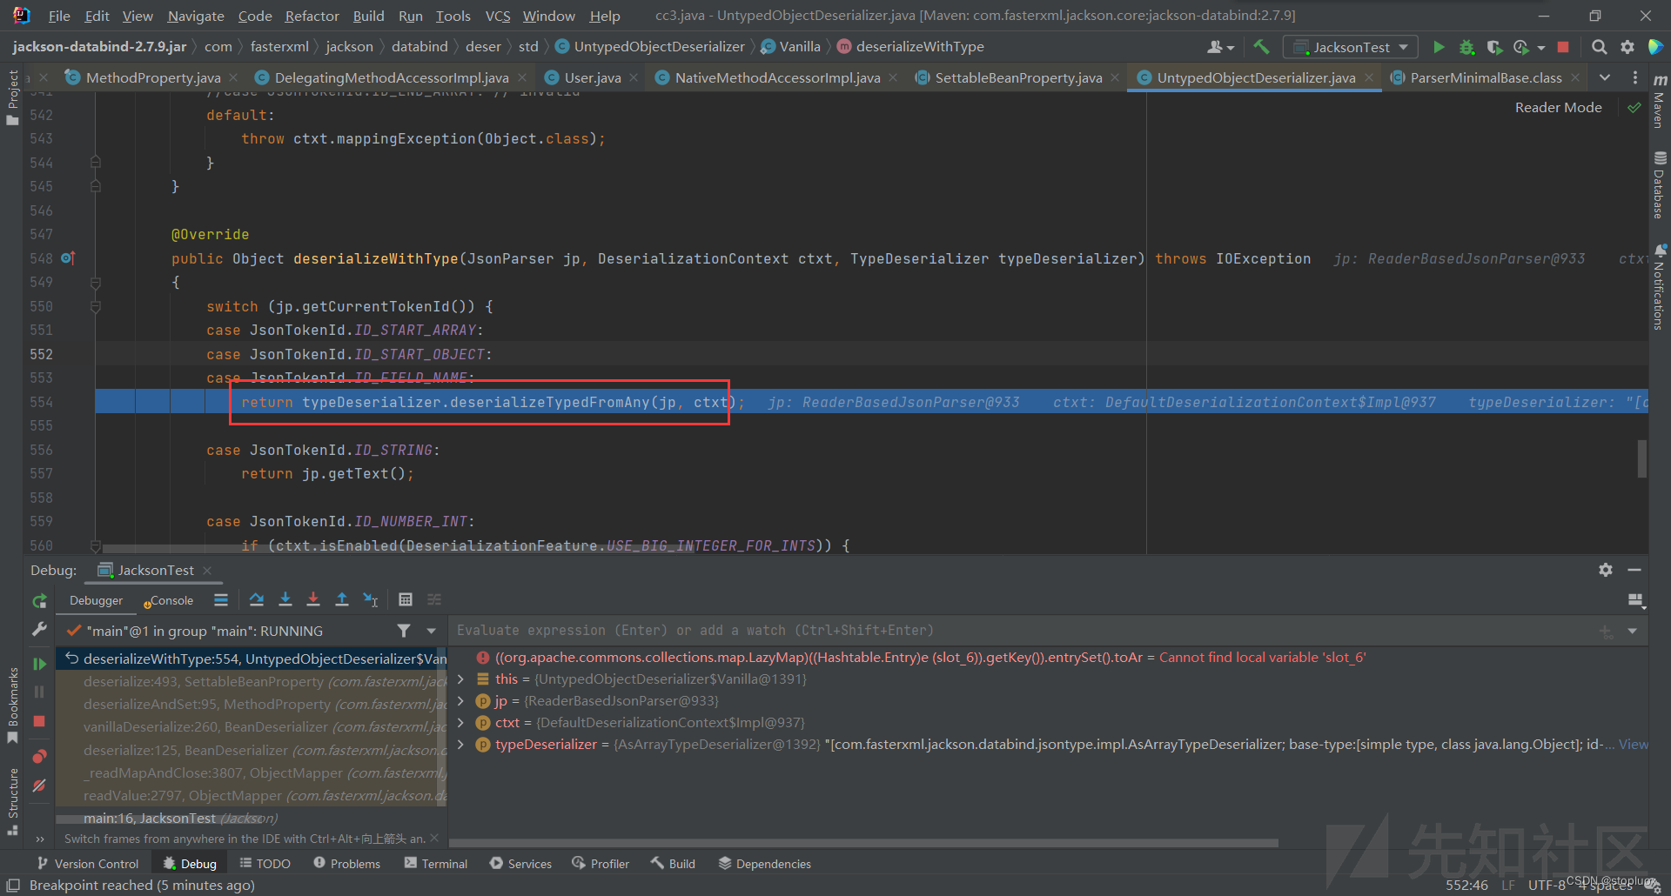Start debugging with the bug icon
This screenshot has height=896, width=1671.
(1466, 47)
